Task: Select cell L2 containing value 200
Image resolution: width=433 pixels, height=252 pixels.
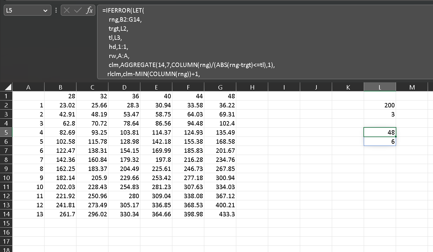Action: tap(380, 105)
